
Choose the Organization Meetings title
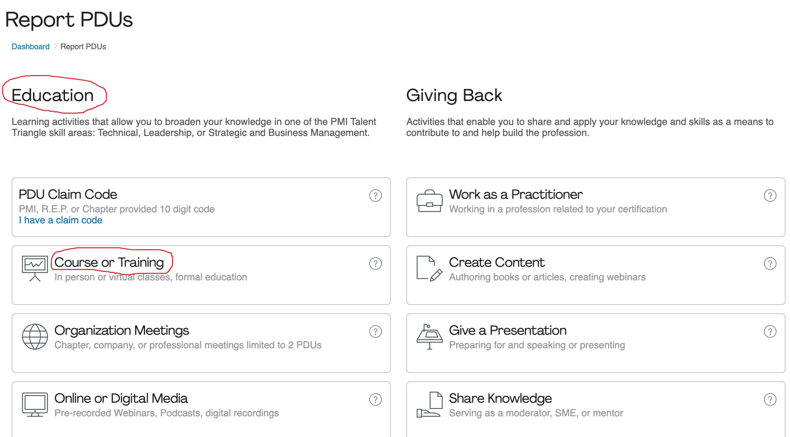(122, 330)
